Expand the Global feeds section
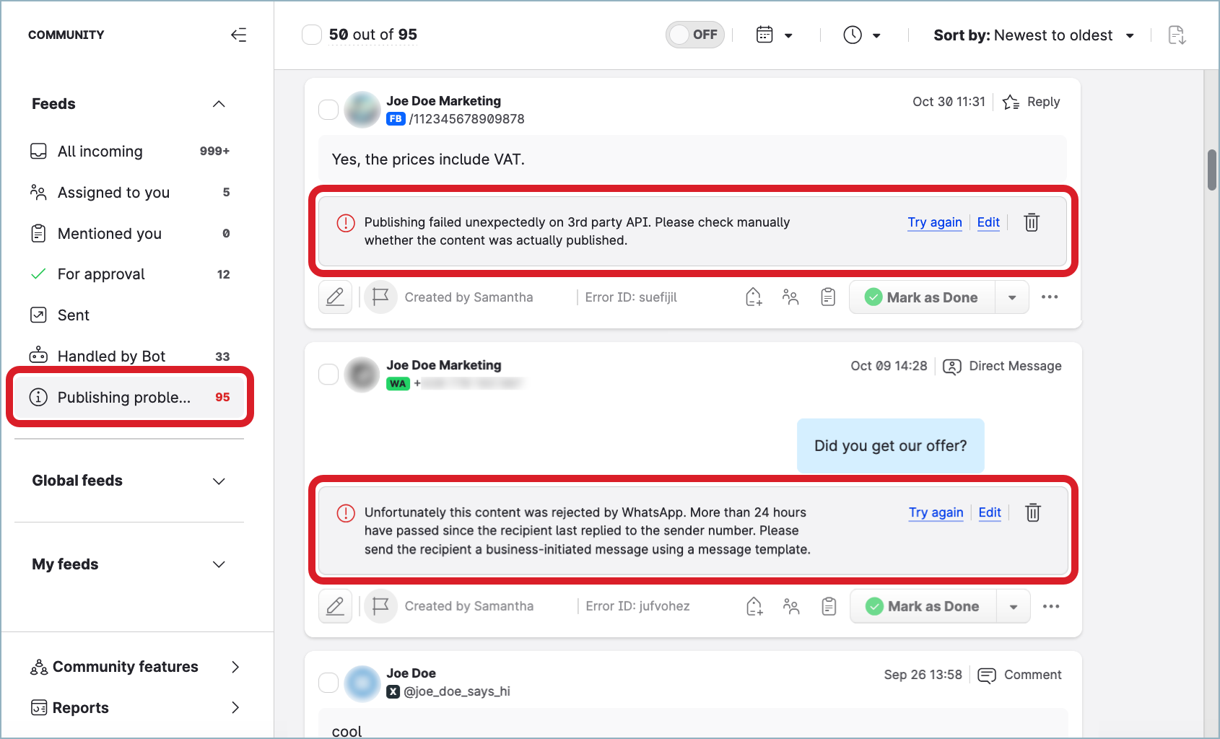Viewport: 1220px width, 739px height. pos(219,481)
